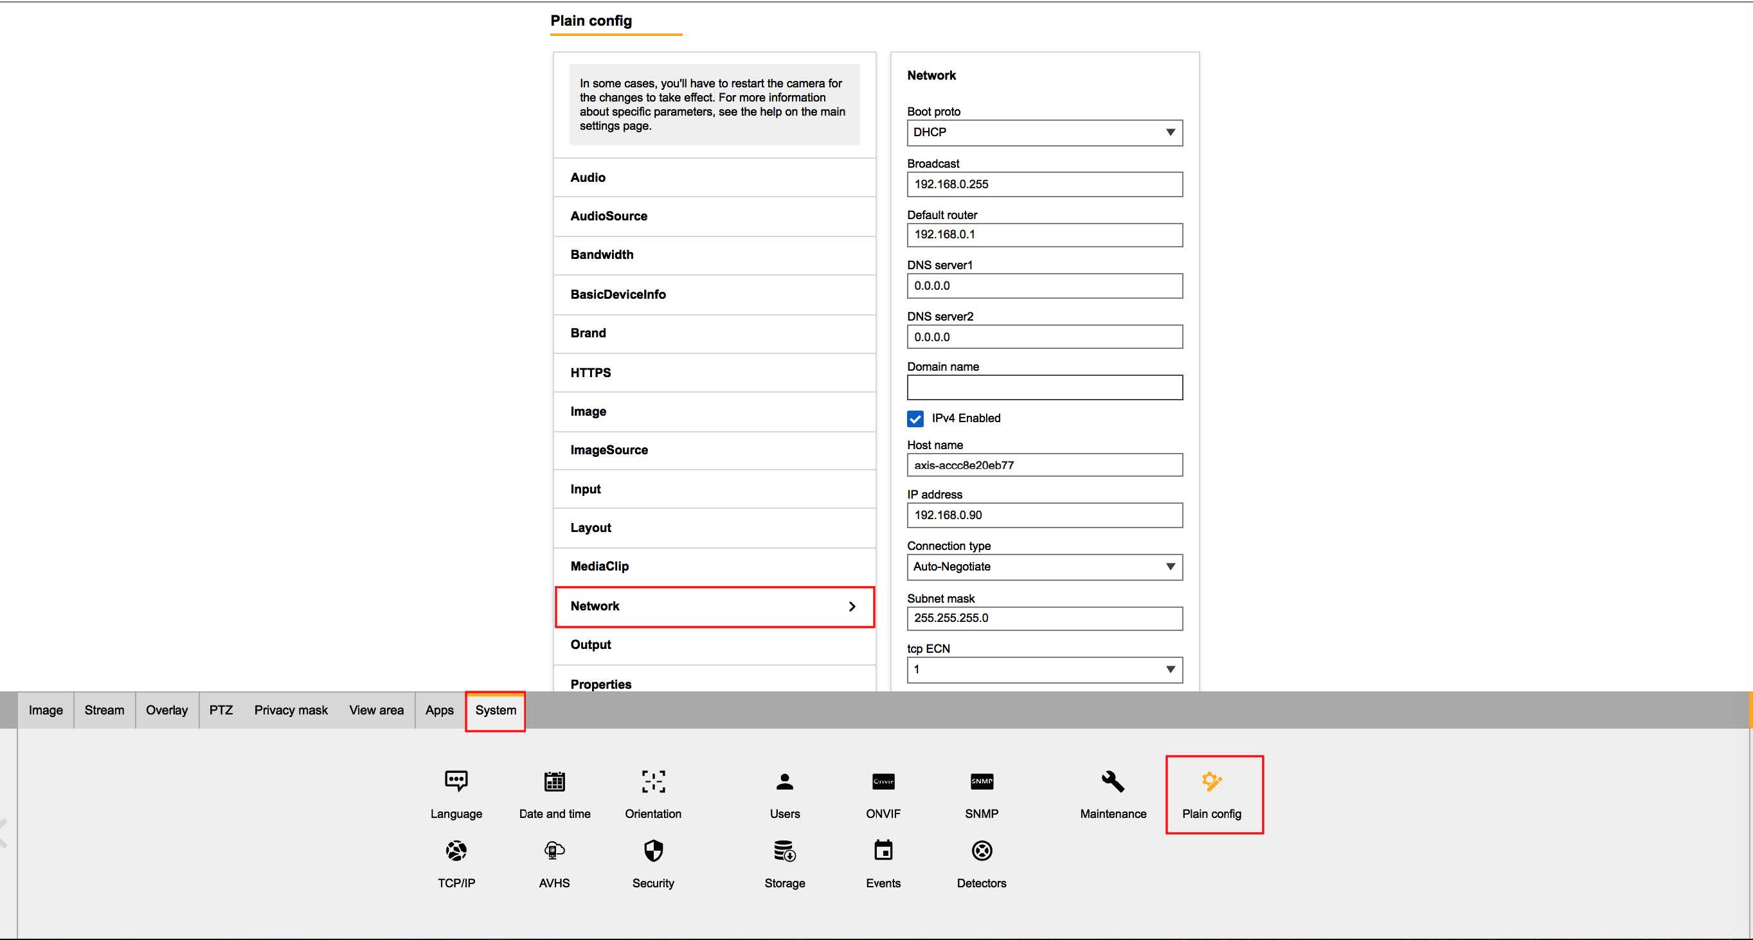Select the Input config group

pos(715,489)
